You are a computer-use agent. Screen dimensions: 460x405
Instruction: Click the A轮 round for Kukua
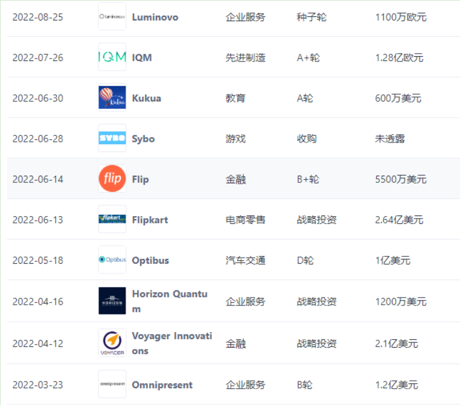(x=305, y=98)
